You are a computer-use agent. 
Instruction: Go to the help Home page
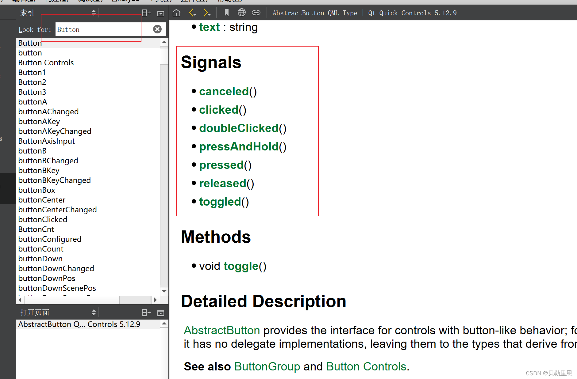(176, 13)
